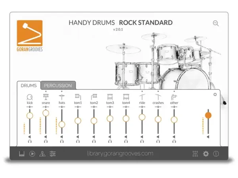Image resolution: width=238 pixels, height=178 pixels.
Task: Mute the ride channel
Action: pyautogui.click(x=142, y=137)
